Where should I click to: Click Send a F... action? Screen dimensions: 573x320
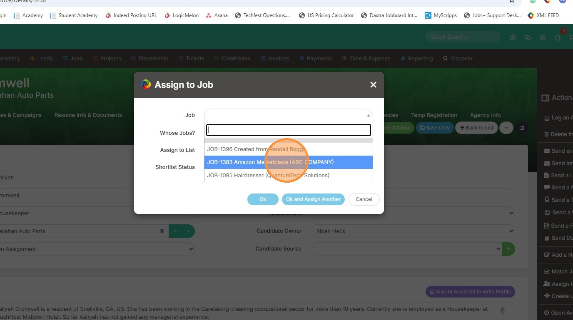coord(558,226)
